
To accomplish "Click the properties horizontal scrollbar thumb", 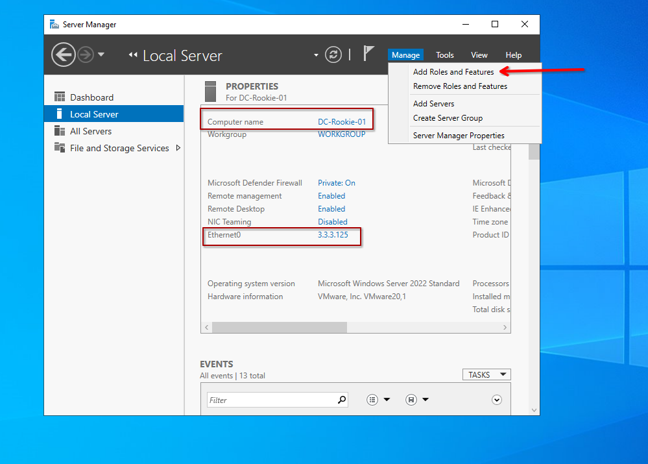I will (279, 327).
